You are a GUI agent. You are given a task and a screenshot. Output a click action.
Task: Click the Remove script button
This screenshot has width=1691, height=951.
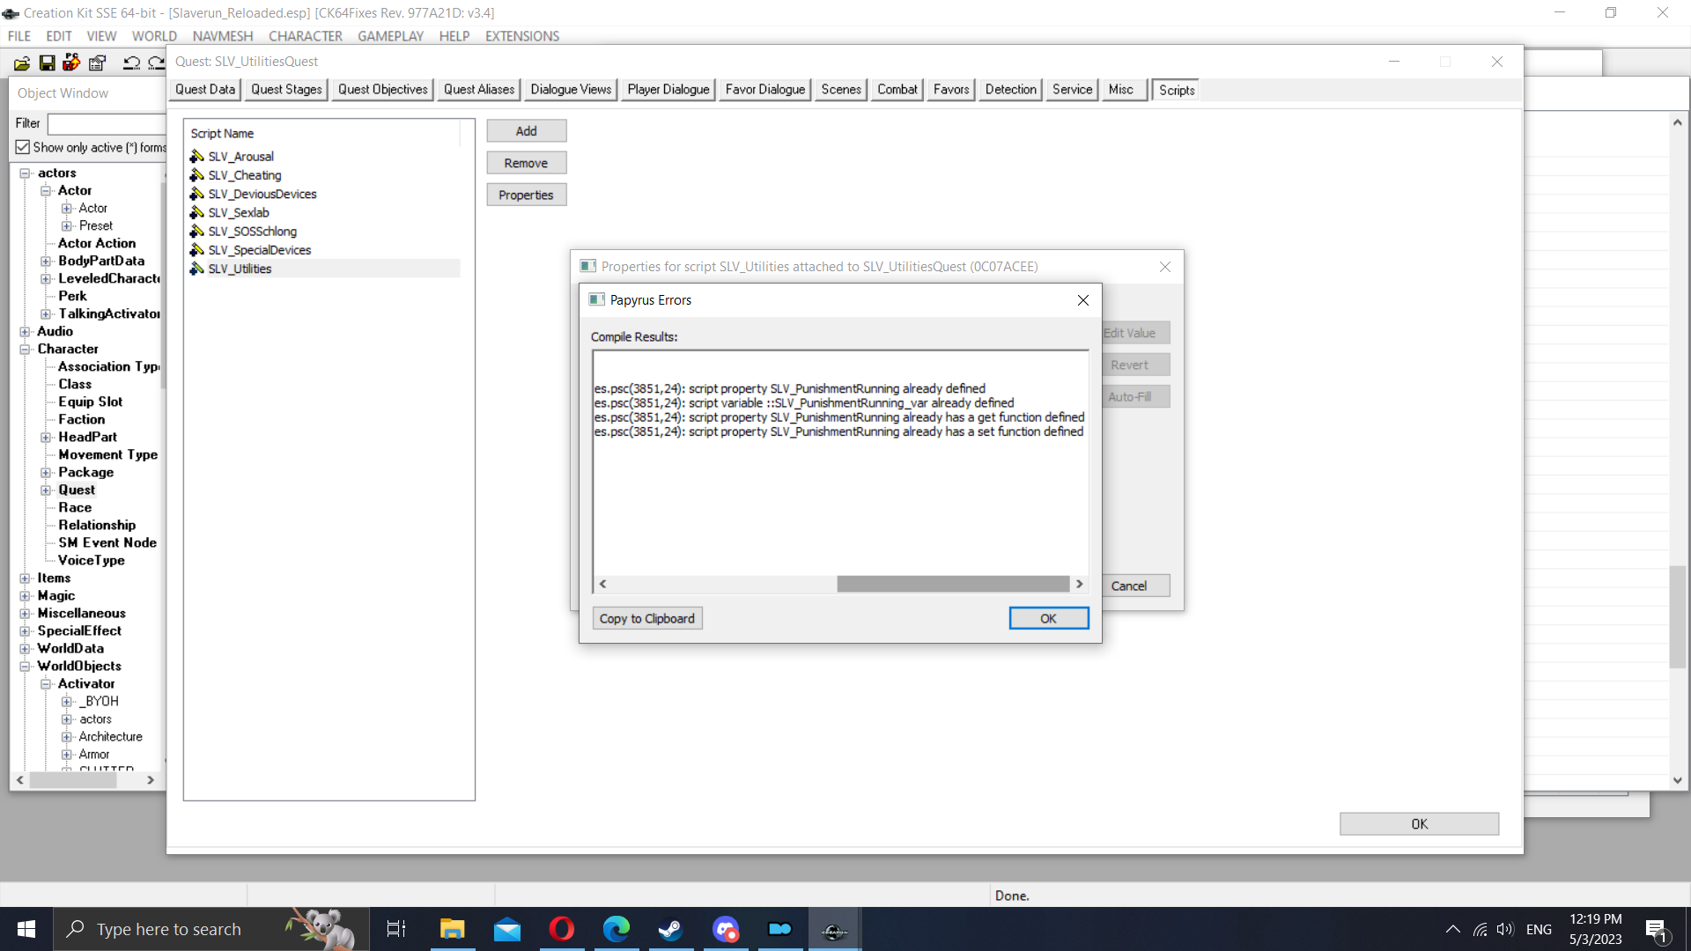tap(526, 162)
